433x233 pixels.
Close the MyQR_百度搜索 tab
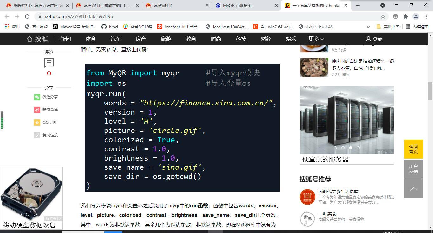276,5
